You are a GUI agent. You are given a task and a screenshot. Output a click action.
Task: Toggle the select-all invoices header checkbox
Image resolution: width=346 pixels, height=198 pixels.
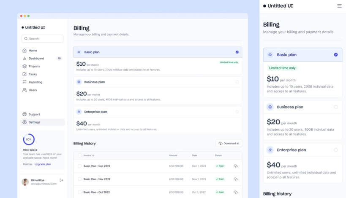tap(79, 155)
